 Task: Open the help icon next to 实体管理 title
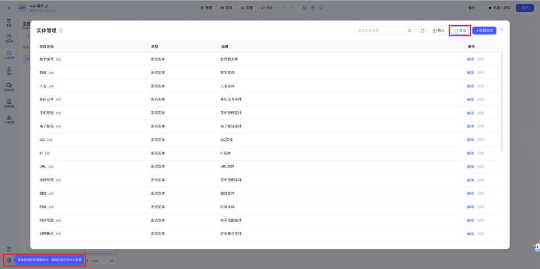[61, 31]
